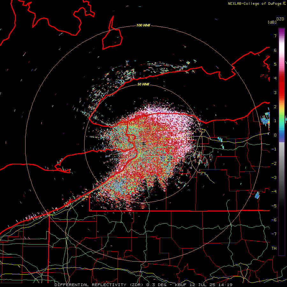
Task: Click the 3 value on color scale
Action: (x=275, y=92)
